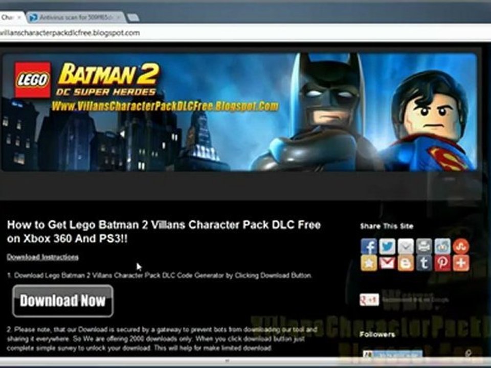Share the site on Facebook
Screen dimensions: 491x368
coord(369,246)
